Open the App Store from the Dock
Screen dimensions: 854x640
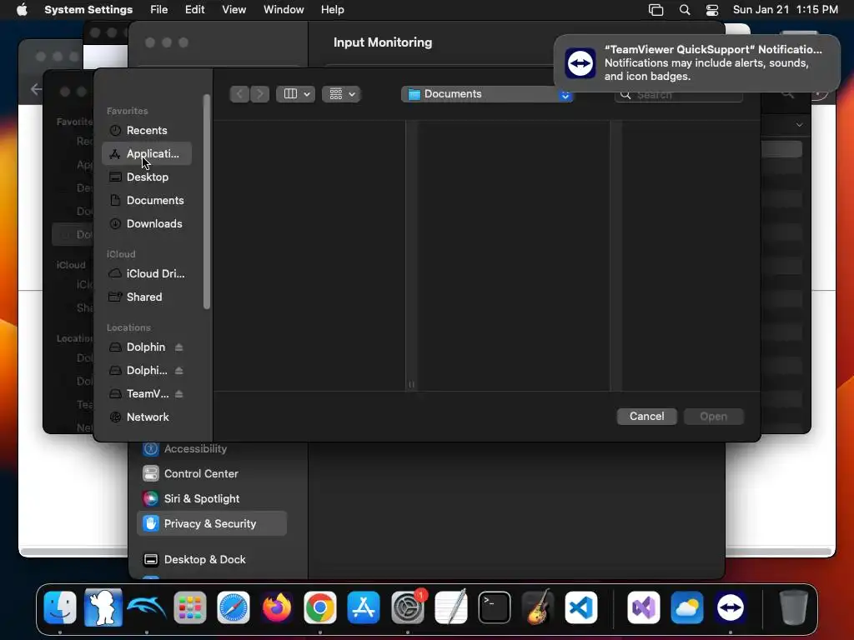point(364,607)
